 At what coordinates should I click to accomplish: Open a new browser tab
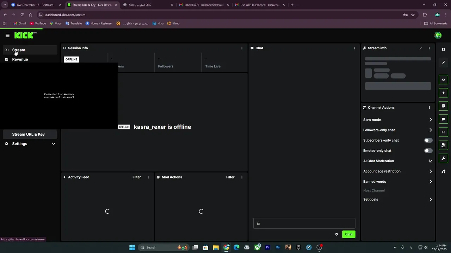pyautogui.click(x=292, y=5)
